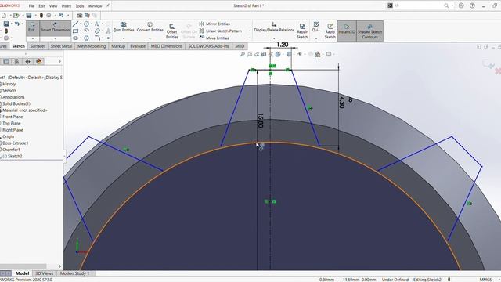Expand Convert Entities dropdown arrow
The image size is (501, 282).
pos(150,38)
